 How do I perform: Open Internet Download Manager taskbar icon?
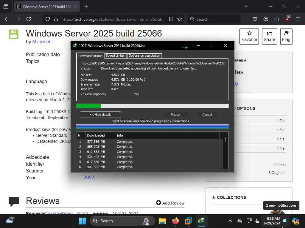tap(202, 221)
